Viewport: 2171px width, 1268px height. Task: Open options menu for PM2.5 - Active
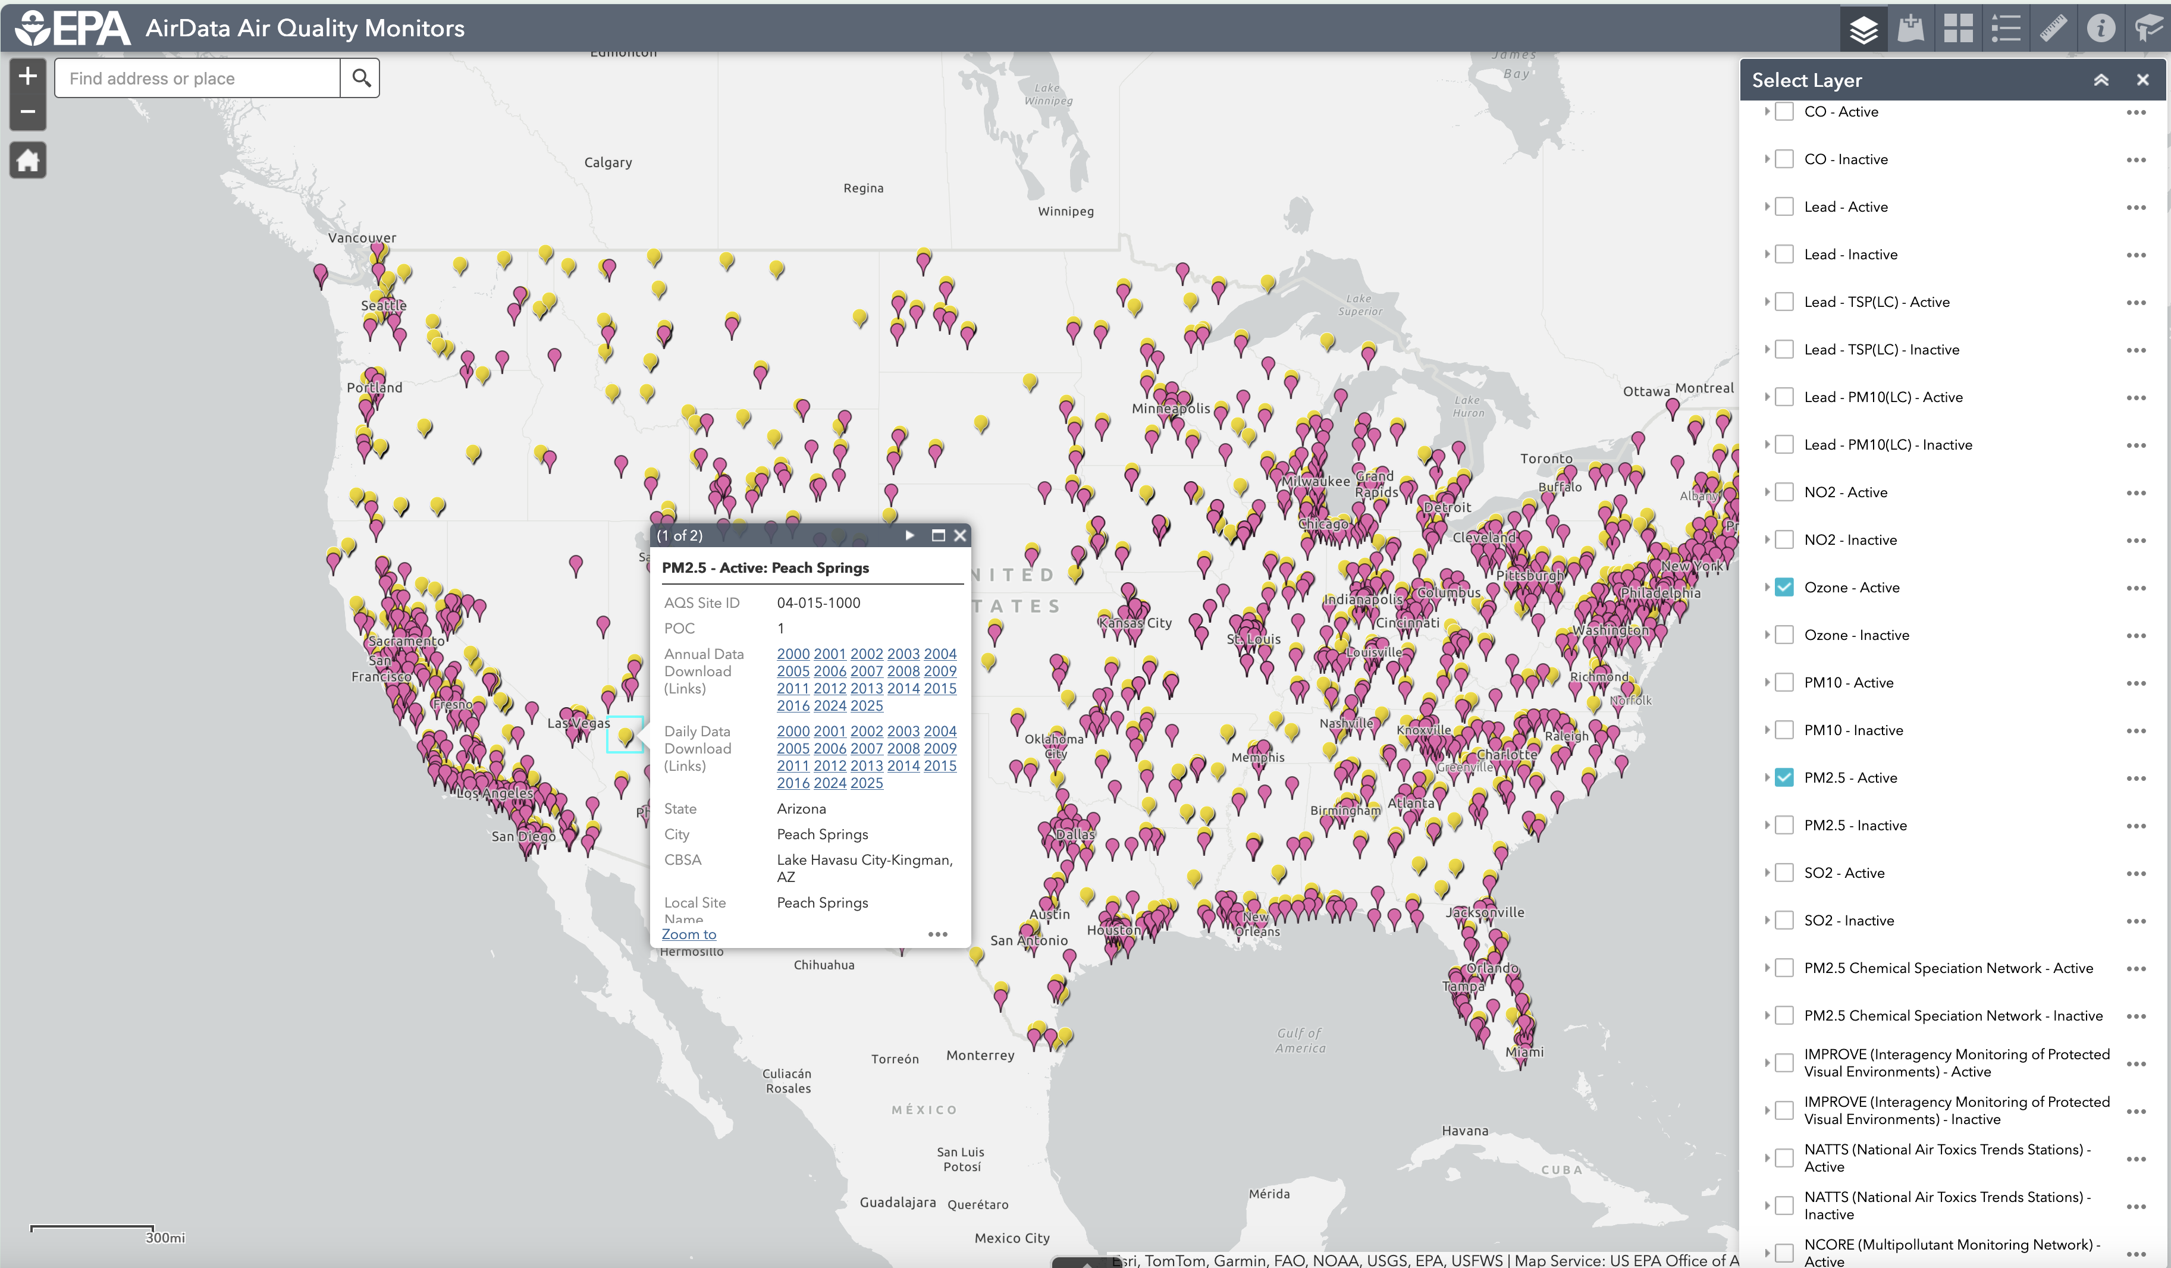[x=2136, y=779]
